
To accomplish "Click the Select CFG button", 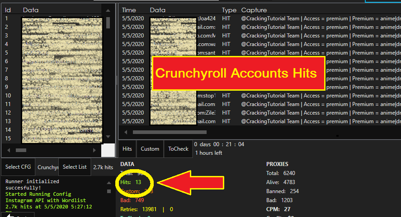I will [18, 167].
